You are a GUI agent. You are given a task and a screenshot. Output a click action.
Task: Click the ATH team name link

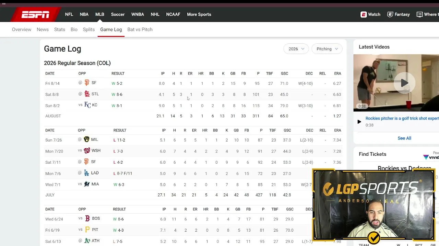(x=96, y=241)
